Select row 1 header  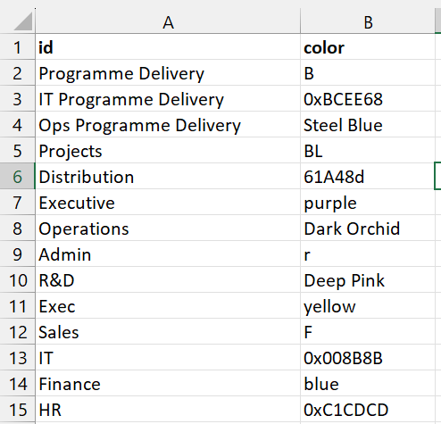click(x=17, y=46)
